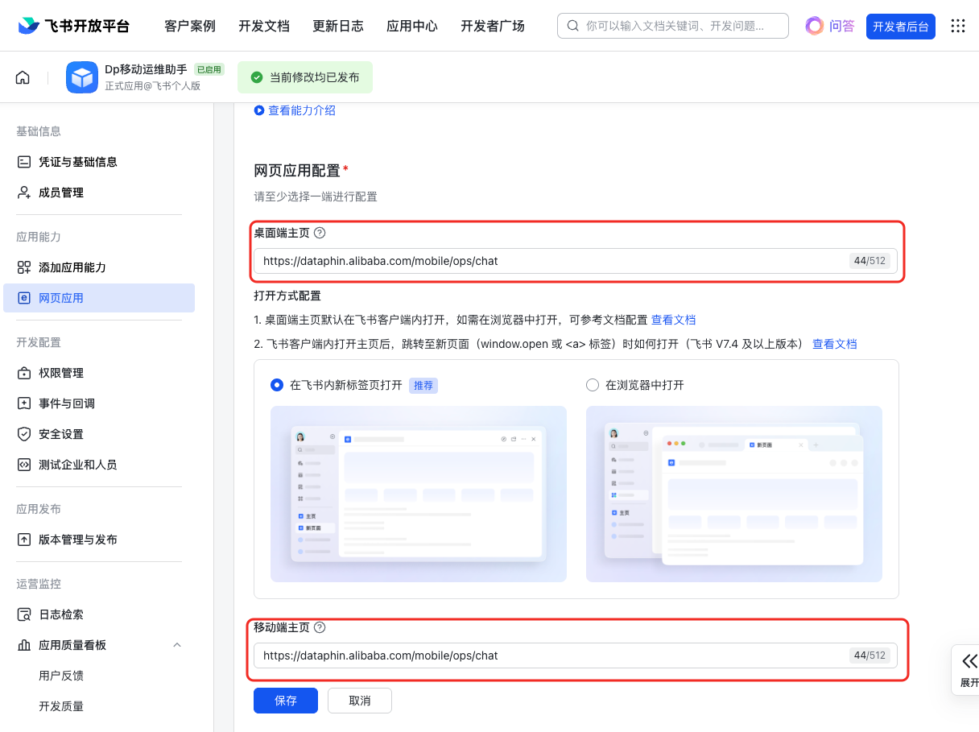Viewport: 979px width, 732px height.
Task: Click the 网页应用 sidebar icon
Action: click(x=24, y=298)
